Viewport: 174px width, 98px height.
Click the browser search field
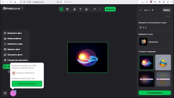point(101,2)
